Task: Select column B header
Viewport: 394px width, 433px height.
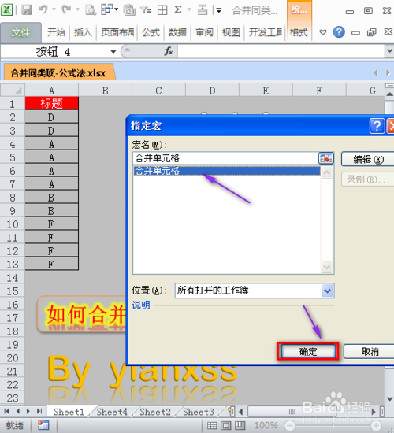Action: pyautogui.click(x=105, y=91)
